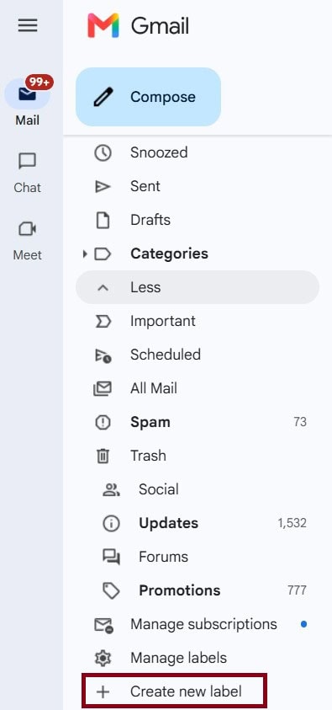Click the Manage subscriptions envelope icon
Screen dimensions: 332x710
[103, 625]
